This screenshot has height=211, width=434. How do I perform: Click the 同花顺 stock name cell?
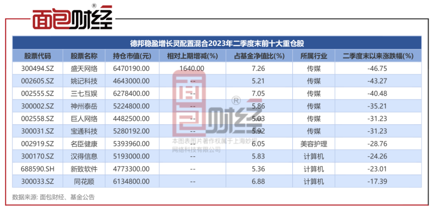click(x=84, y=182)
